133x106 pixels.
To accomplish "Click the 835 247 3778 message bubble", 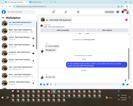I will (50, 77).
